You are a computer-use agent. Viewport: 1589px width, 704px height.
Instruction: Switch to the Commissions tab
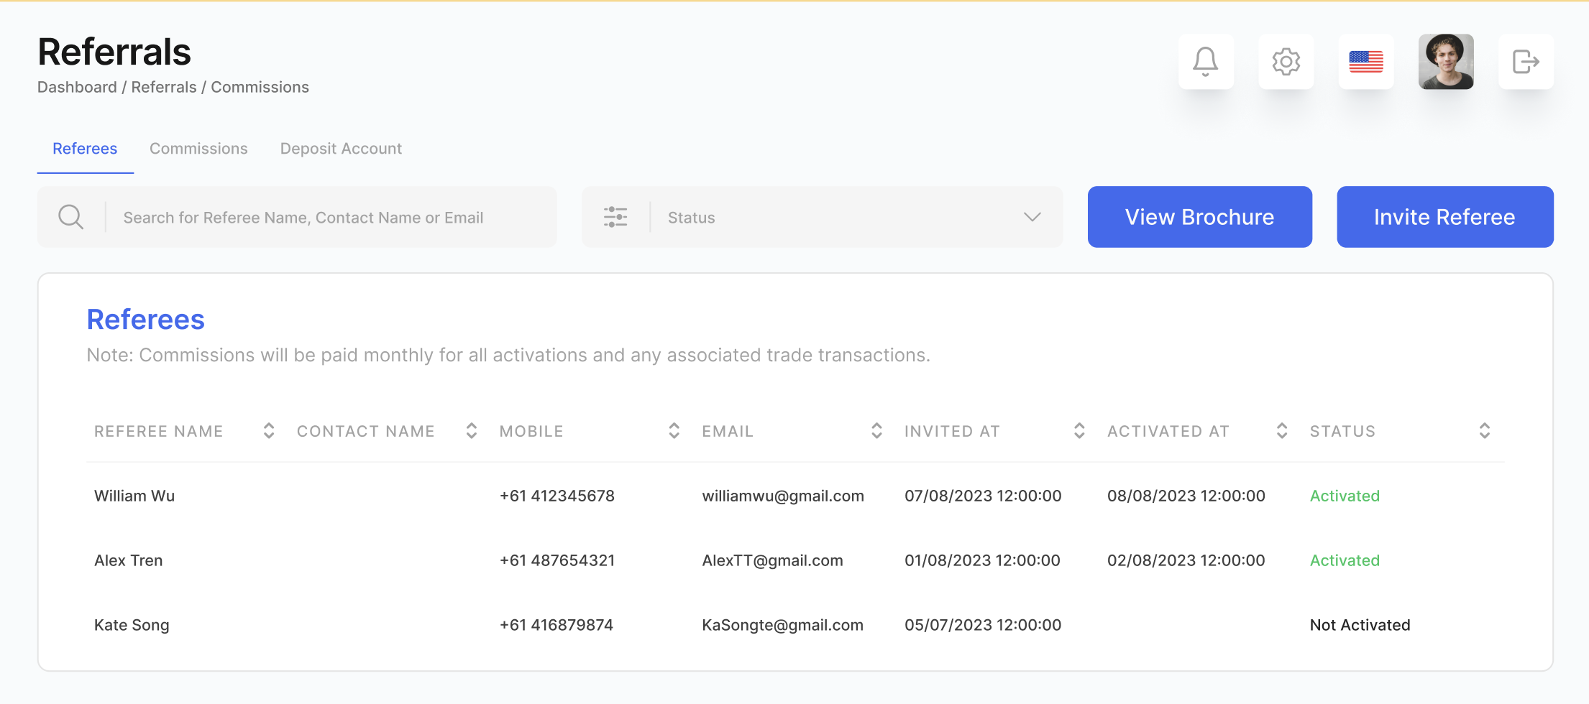[x=198, y=149]
